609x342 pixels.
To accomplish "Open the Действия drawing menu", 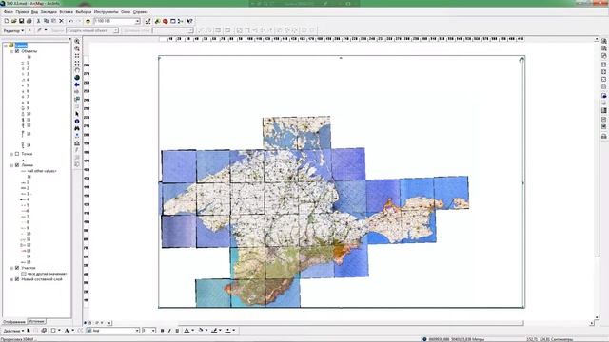I will click(x=13, y=331).
